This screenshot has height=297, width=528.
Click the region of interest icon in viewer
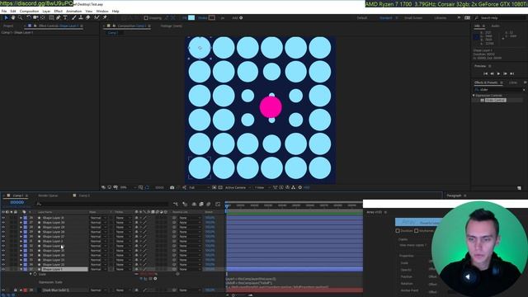click(x=214, y=187)
